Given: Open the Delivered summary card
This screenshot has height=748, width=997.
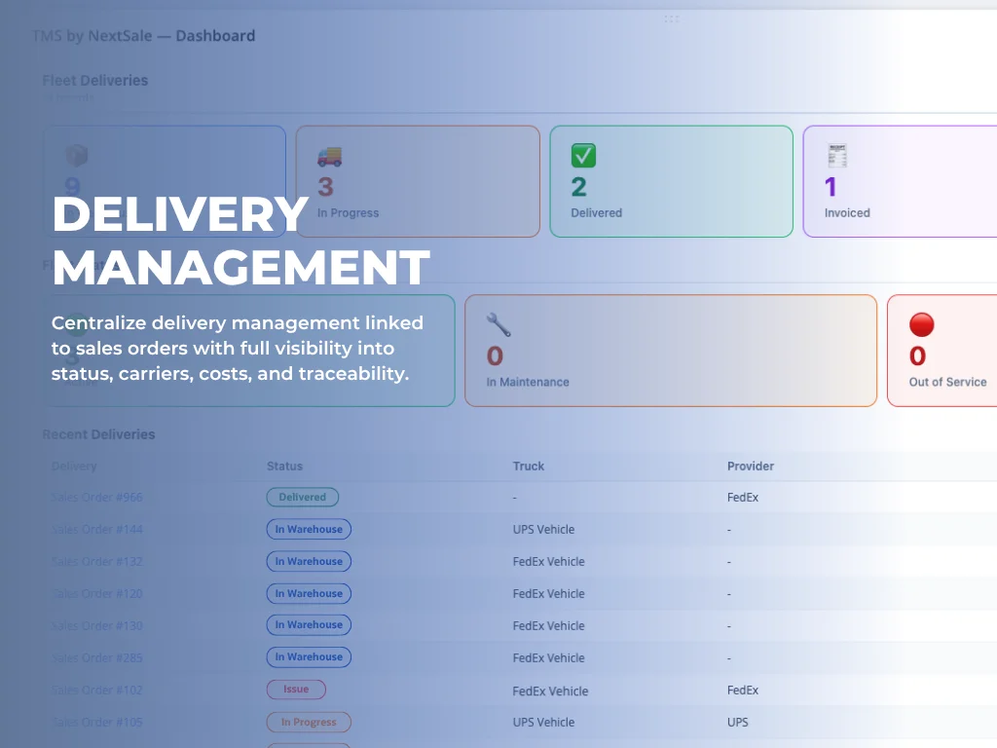Looking at the screenshot, I should pyautogui.click(x=672, y=181).
